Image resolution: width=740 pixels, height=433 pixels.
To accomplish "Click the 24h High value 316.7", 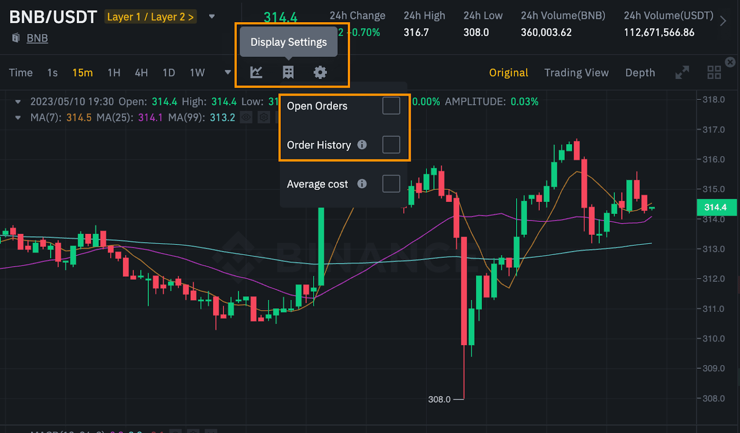I will 416,32.
